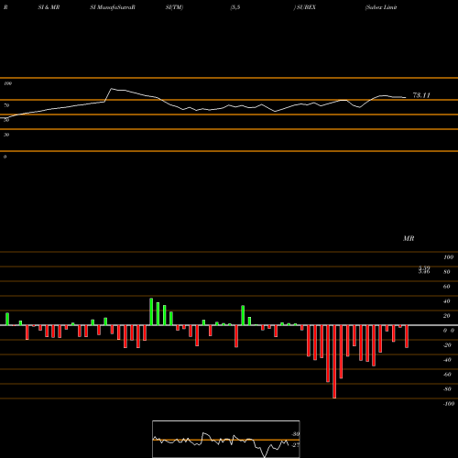The height and width of the screenshot is (458, 458).
Task: Click the 'SI & MR' header label
Action: (x=49, y=7)
